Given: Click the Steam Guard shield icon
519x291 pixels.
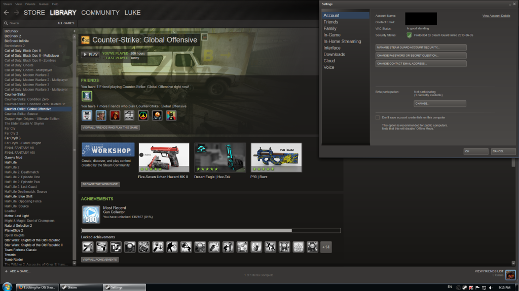Looking at the screenshot, I should [x=409, y=35].
